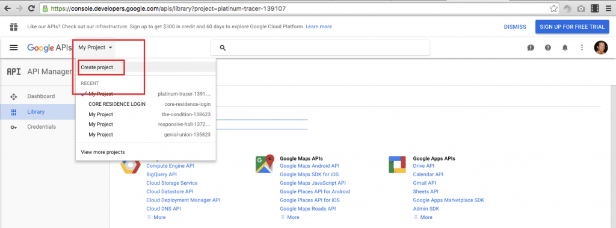Open BigQuery API link

[x=161, y=174]
